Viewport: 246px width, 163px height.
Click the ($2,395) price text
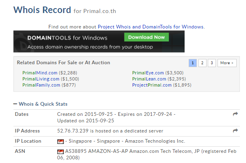coord(177,79)
